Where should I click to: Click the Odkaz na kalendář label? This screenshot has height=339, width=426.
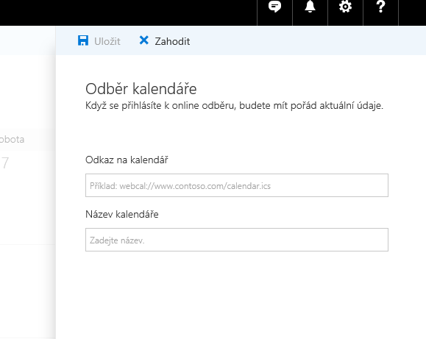(127, 160)
